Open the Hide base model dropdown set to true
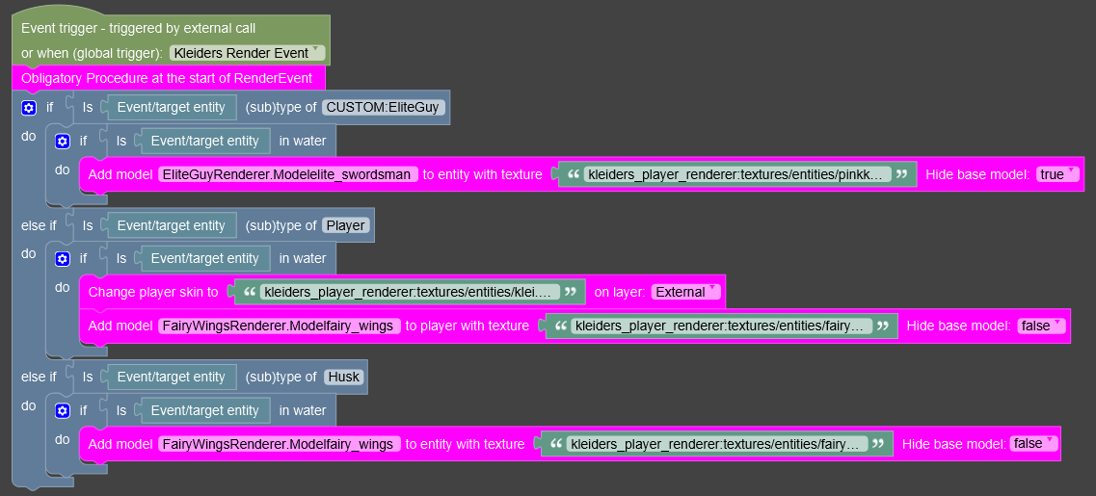Screen dimensions: 1096x496 pyautogui.click(x=1057, y=174)
